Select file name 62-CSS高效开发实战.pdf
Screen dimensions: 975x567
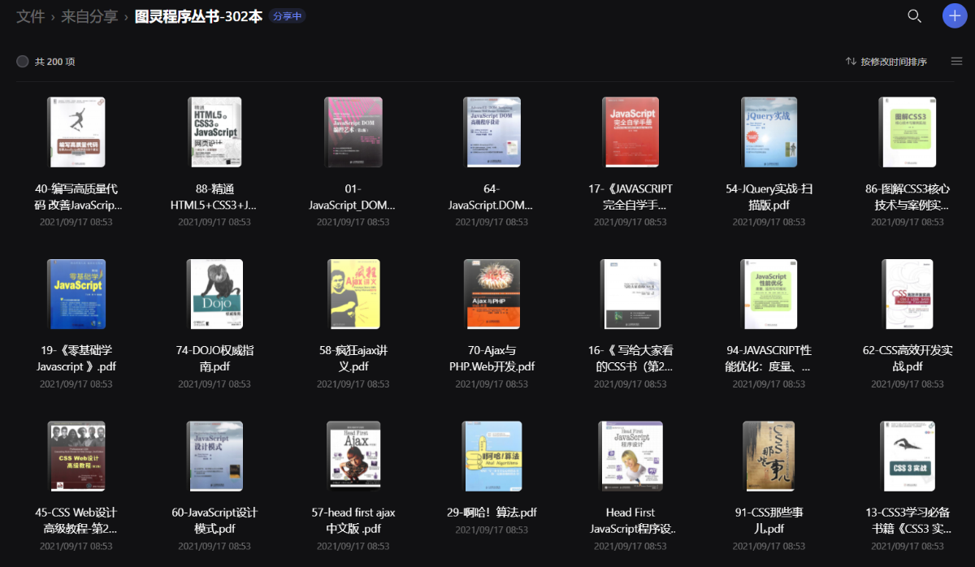point(908,358)
